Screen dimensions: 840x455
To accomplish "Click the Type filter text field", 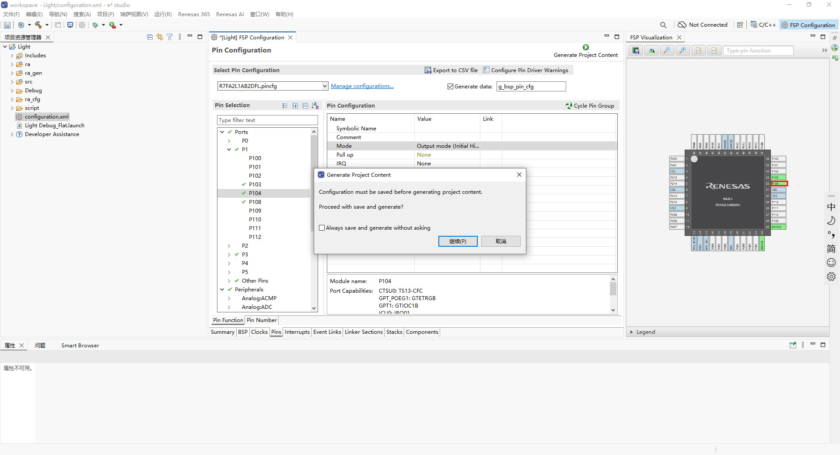I will 267,120.
